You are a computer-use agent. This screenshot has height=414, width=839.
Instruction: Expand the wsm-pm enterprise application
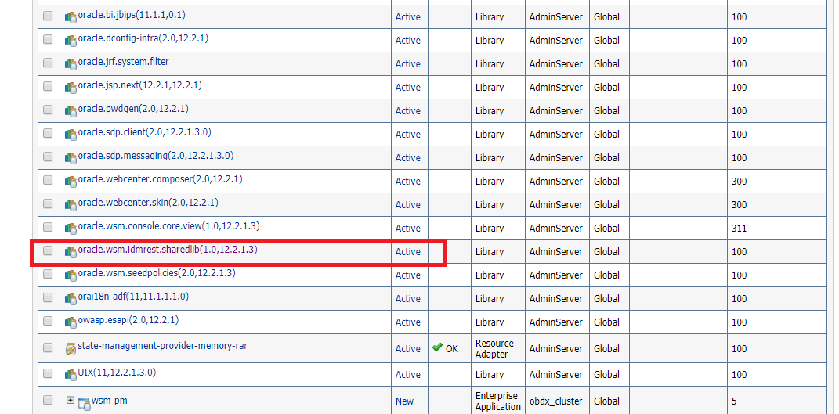coord(70,400)
